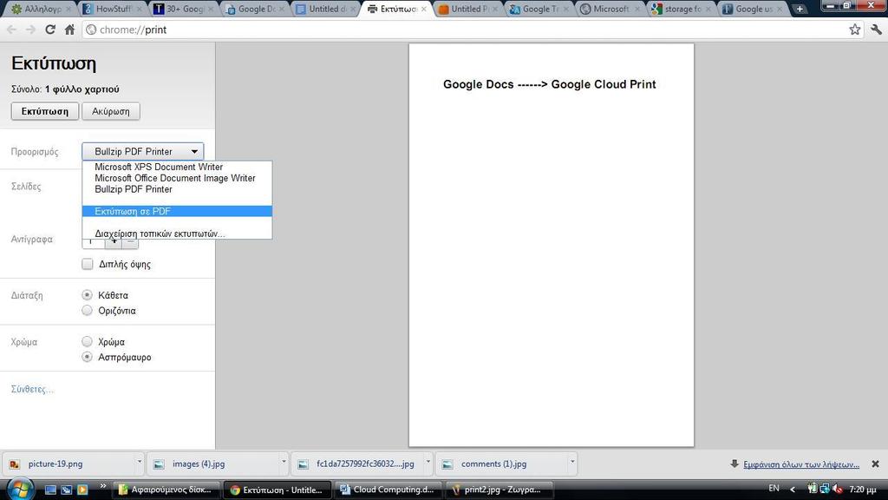Click the print preview page
This screenshot has width=888, height=500.
pos(551,245)
